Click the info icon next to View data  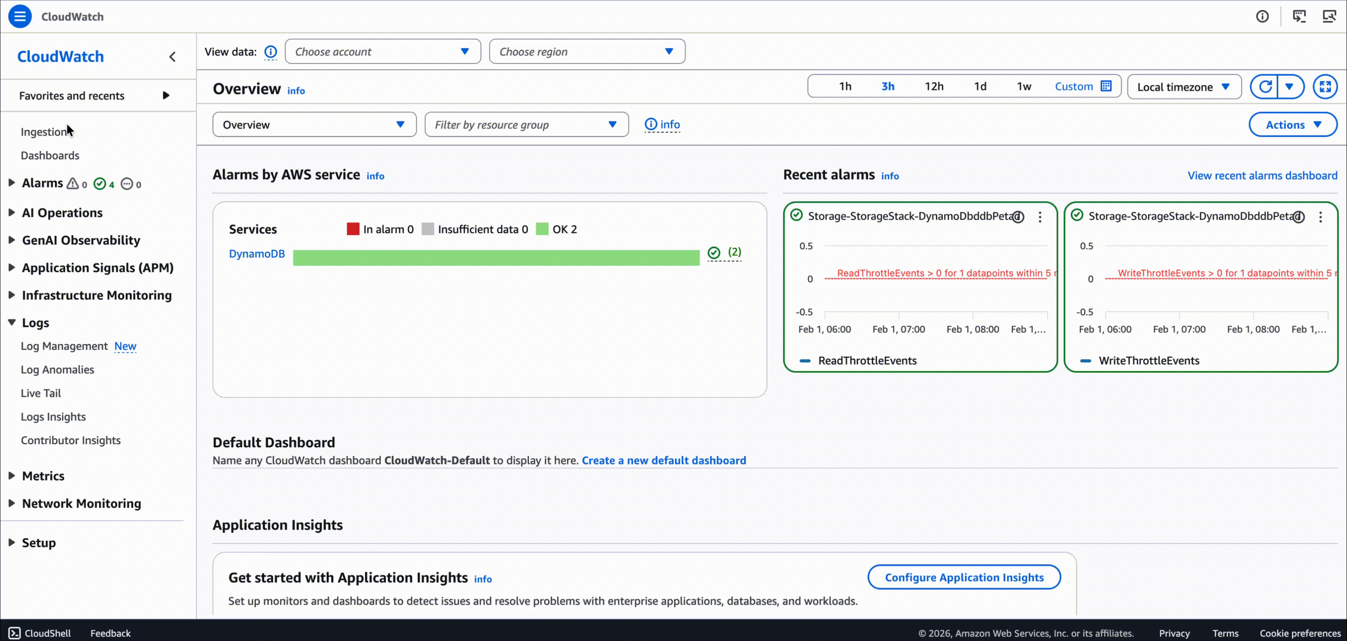pos(271,52)
